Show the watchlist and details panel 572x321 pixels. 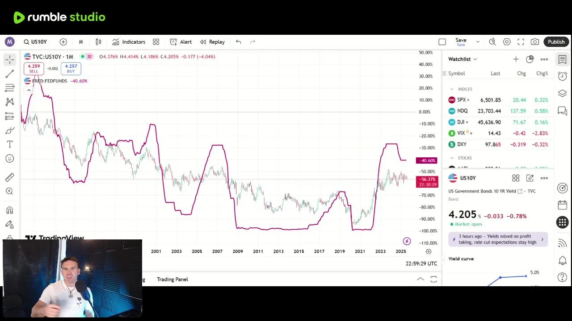(x=563, y=59)
